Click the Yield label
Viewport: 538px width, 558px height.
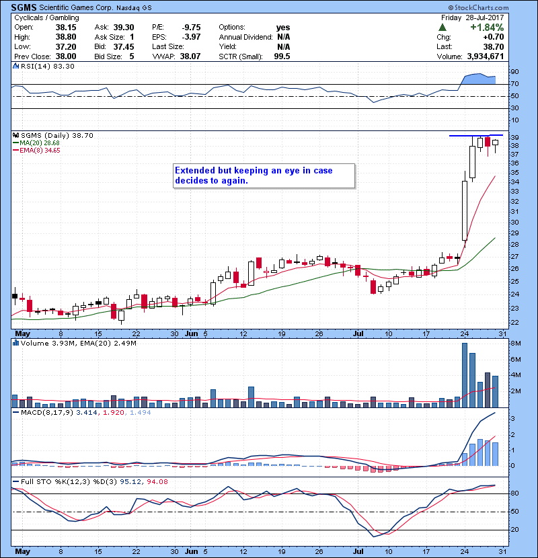[227, 46]
